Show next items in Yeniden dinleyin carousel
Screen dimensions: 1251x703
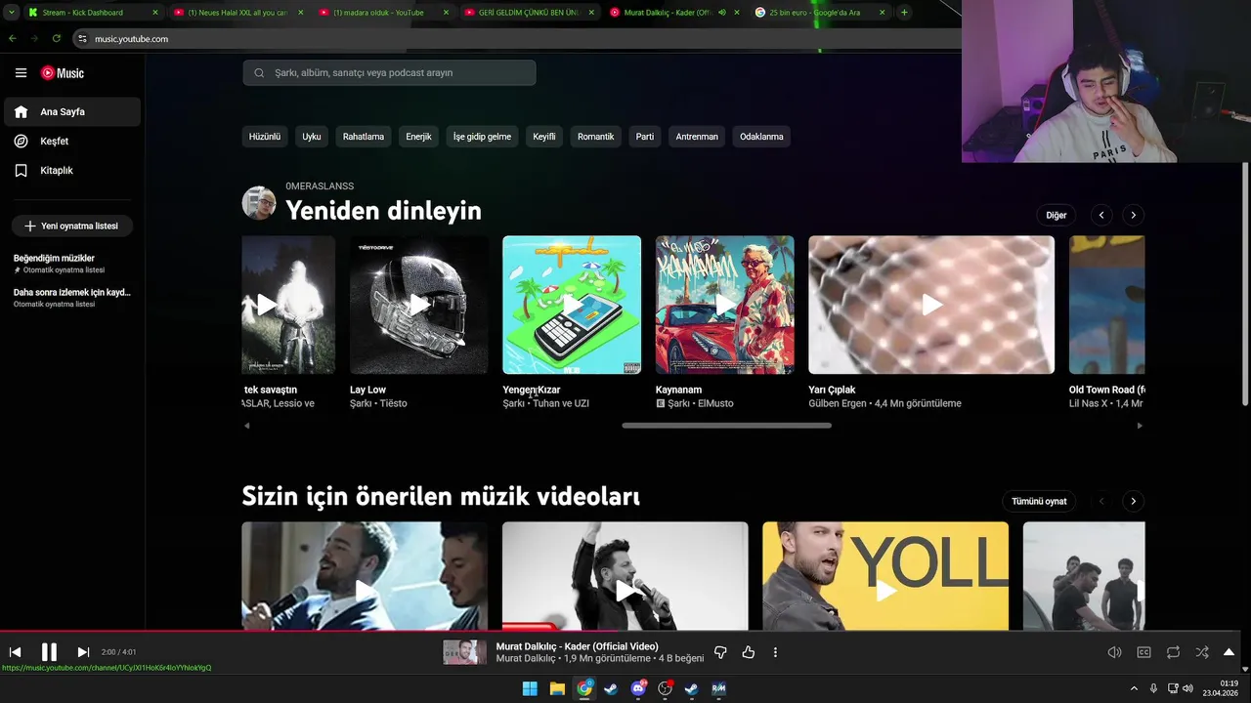point(1133,215)
